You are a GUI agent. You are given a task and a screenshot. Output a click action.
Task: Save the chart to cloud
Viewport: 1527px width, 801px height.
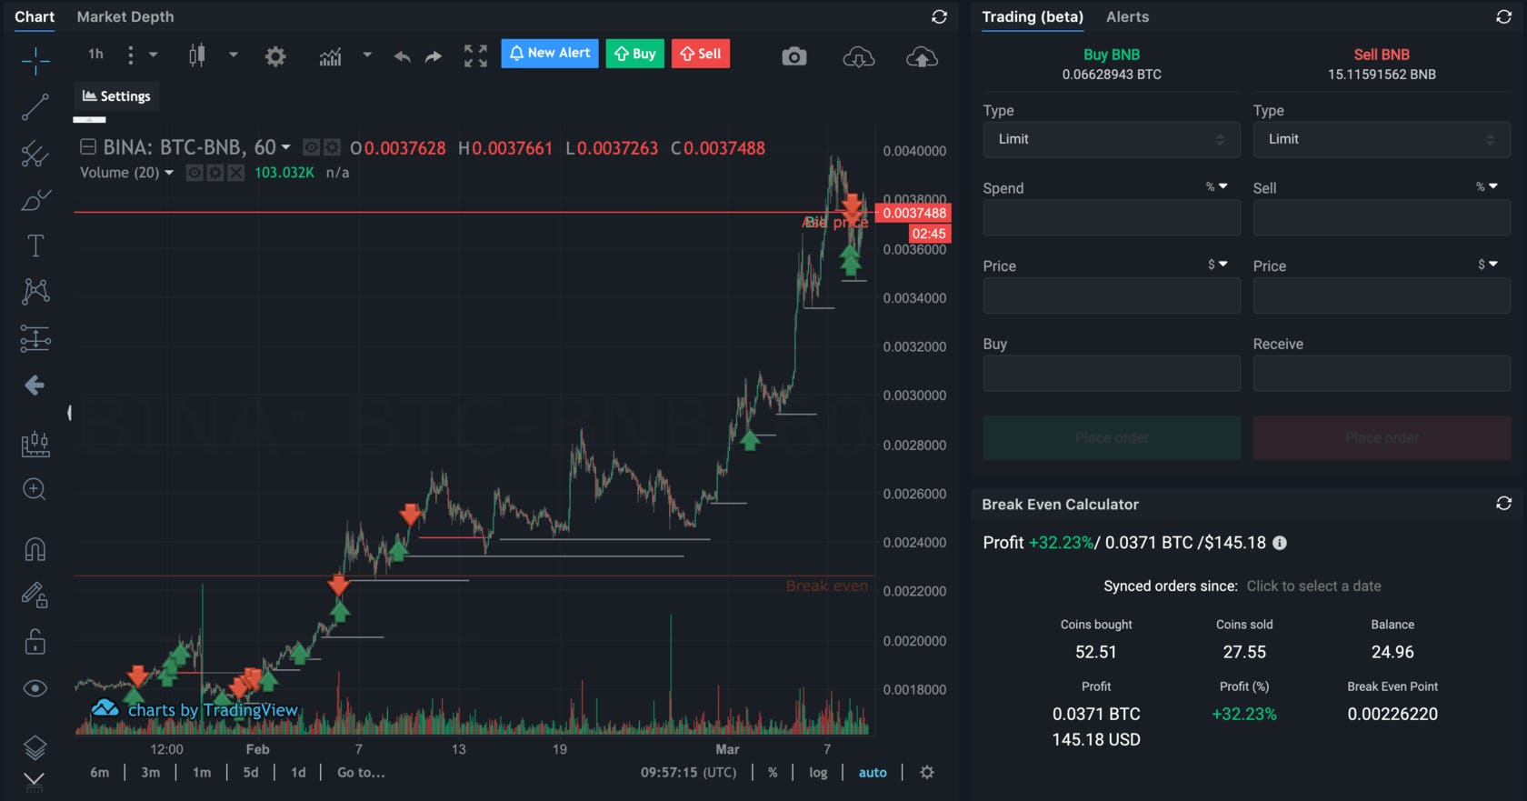point(922,57)
